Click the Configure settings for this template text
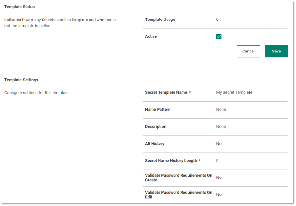This screenshot has width=296, height=206. point(37,93)
